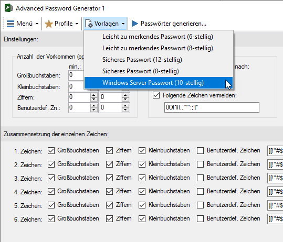Uncheck Großbuchstaben for 6. Zeichen
The image size is (283, 242).
click(51, 218)
